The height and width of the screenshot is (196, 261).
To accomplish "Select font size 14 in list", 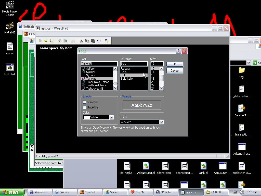I will (x=155, y=72).
